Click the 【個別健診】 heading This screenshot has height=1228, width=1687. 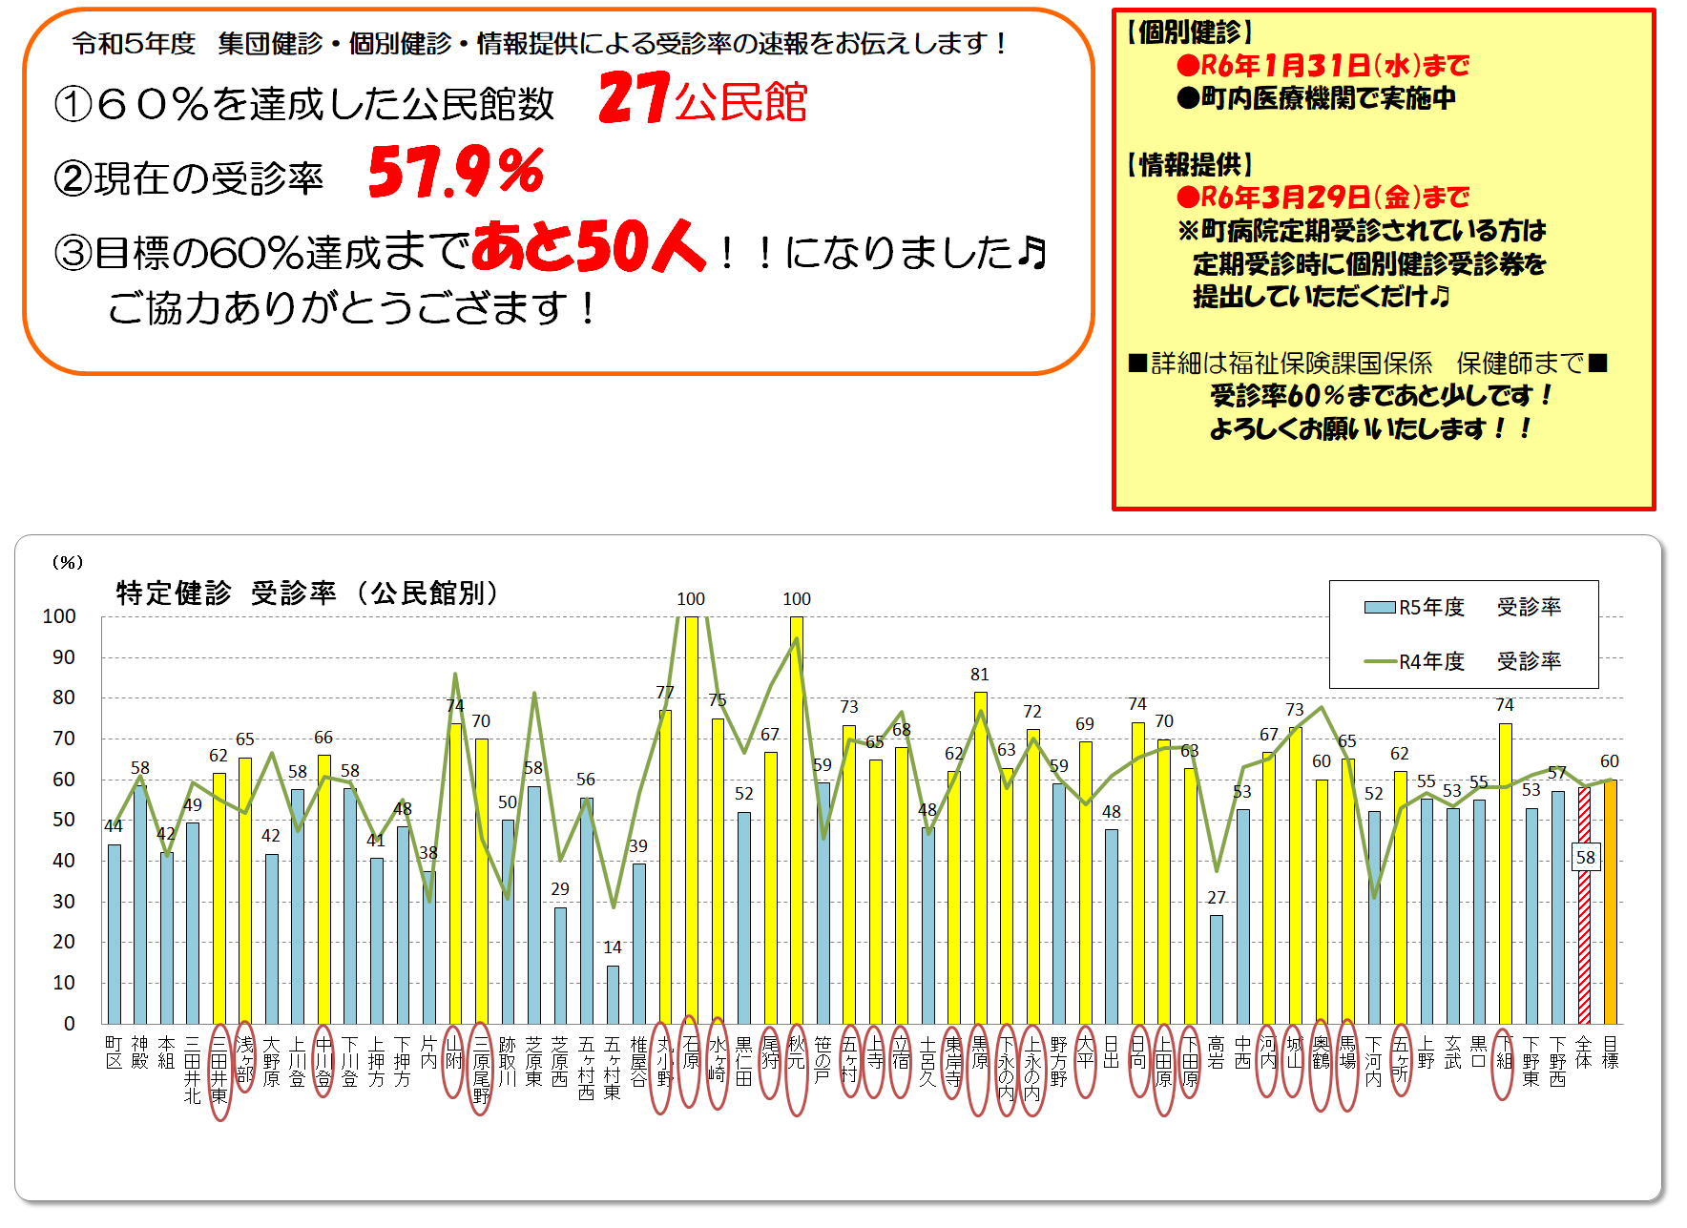click(1190, 31)
